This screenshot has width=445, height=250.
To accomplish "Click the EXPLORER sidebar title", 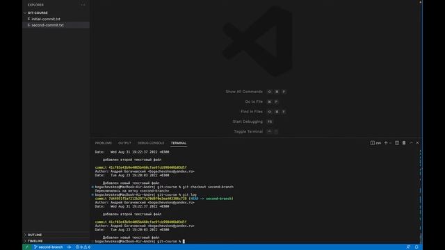I will [35, 5].
